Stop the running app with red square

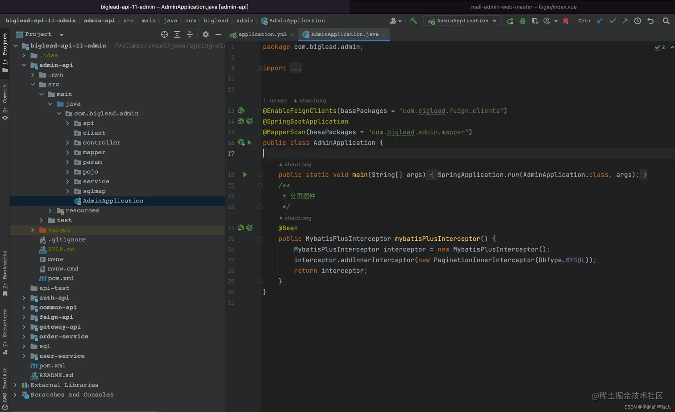pos(566,21)
